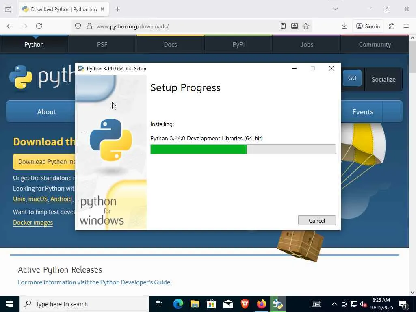This screenshot has height=312, width=416.
Task: Click the network tray icon
Action: [354, 304]
